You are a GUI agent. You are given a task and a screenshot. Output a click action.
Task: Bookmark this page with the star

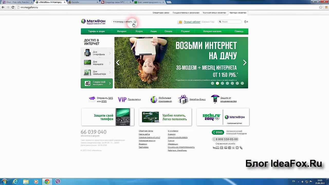[x=321, y=7]
